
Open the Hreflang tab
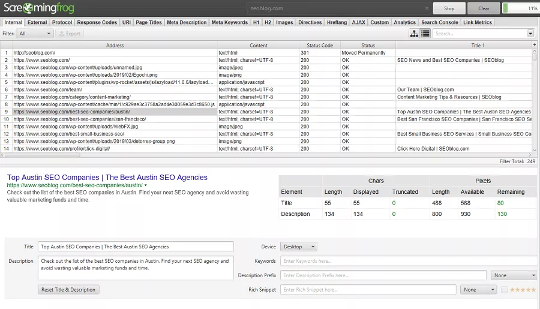pos(337,22)
